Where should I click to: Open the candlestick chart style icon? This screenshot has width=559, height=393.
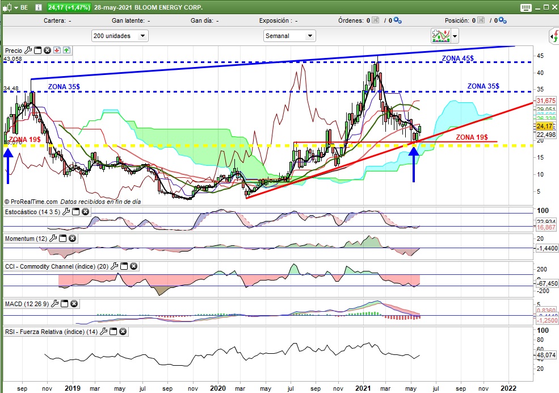point(7,7)
